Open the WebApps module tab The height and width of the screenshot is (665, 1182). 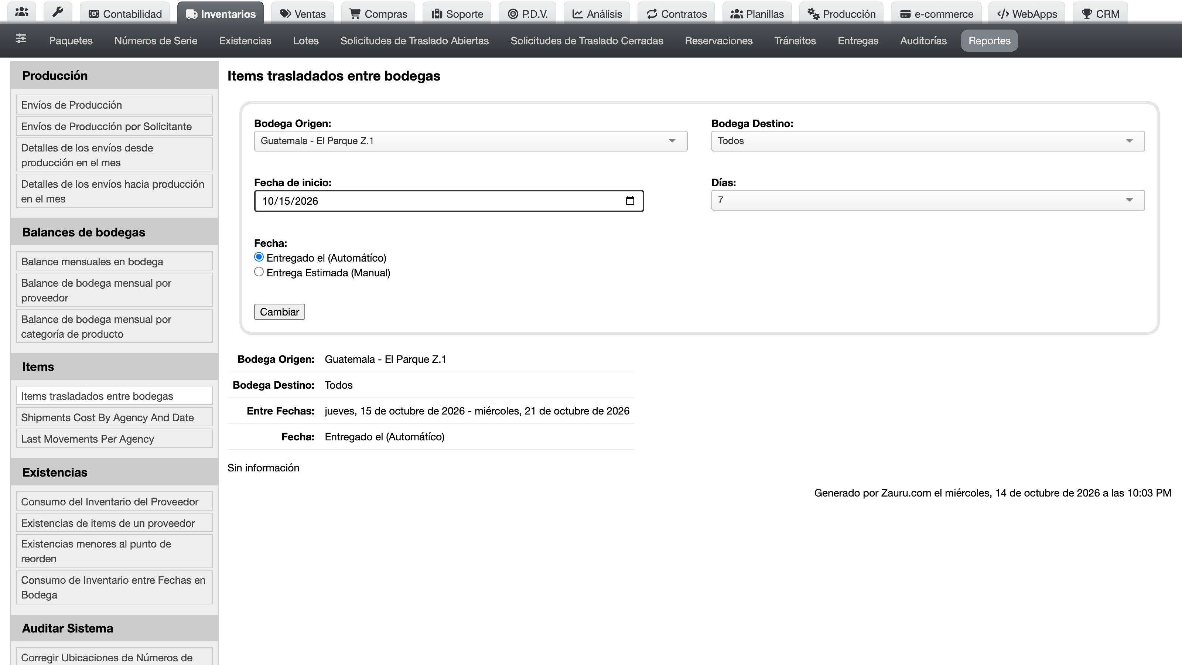(x=1027, y=14)
